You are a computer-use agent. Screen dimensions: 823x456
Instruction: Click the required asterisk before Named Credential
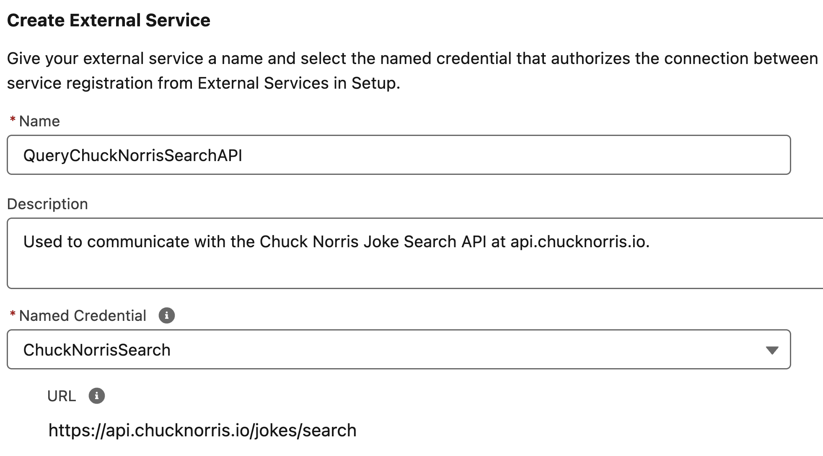[13, 315]
